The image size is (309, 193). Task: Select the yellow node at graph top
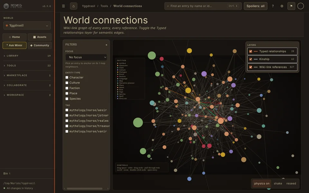(189, 51)
